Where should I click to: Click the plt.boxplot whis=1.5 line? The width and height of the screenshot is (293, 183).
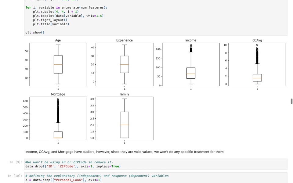[68, 16]
